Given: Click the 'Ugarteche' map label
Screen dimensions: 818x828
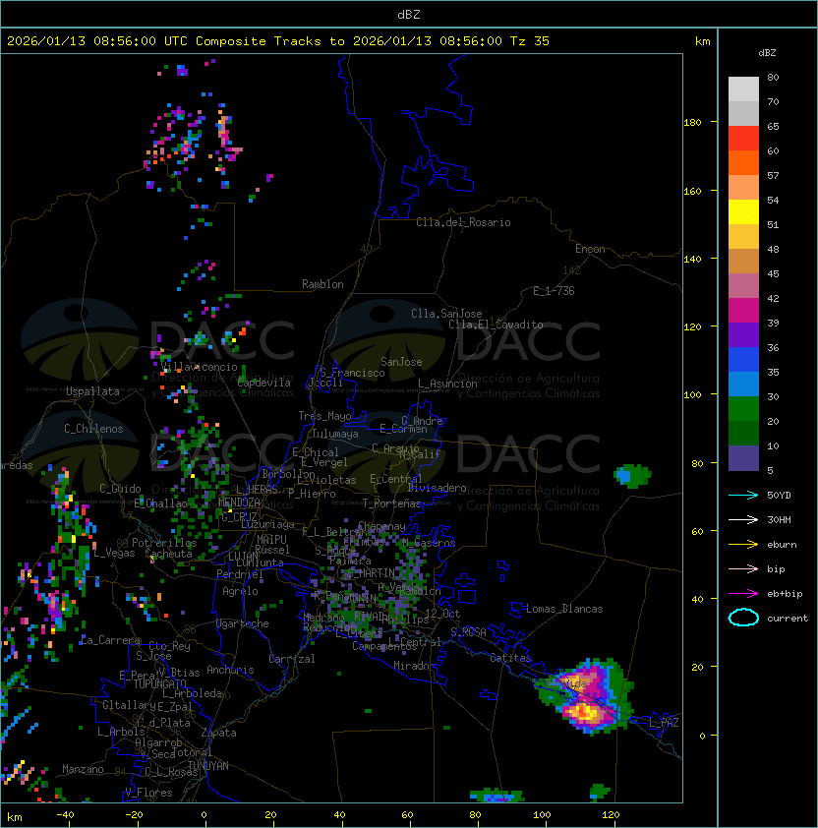Looking at the screenshot, I should coord(243,623).
